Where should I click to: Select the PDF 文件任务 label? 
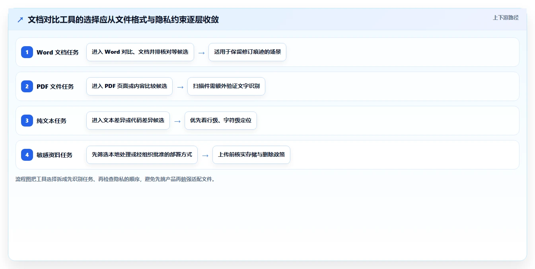point(55,86)
